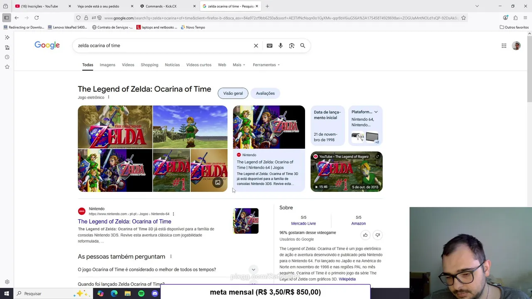Open bookmarks star in the sidebar
532x299 pixels.
point(7,67)
